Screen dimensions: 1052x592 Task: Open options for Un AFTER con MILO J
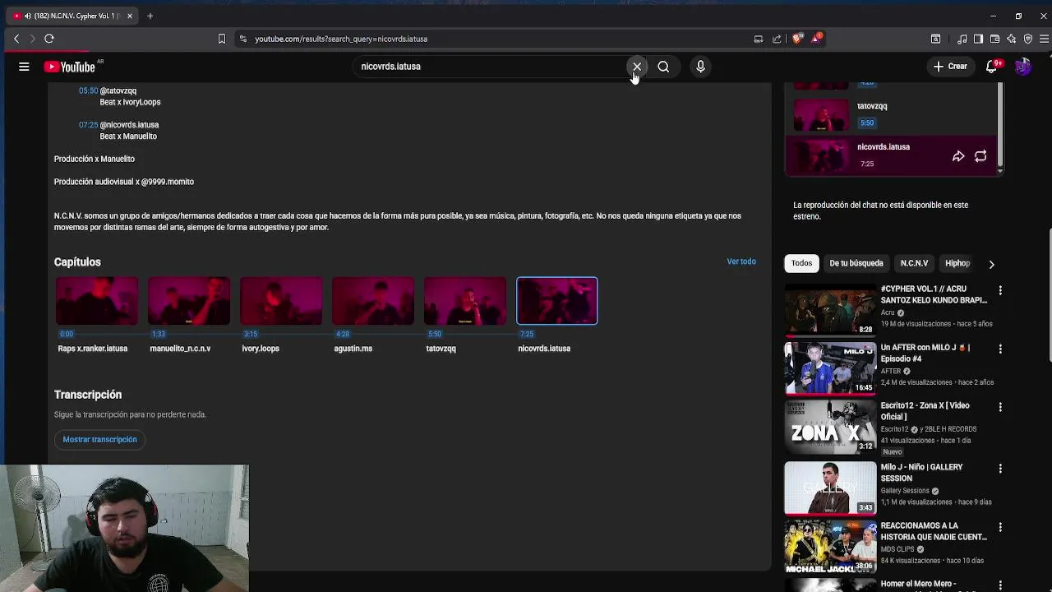tap(1000, 349)
